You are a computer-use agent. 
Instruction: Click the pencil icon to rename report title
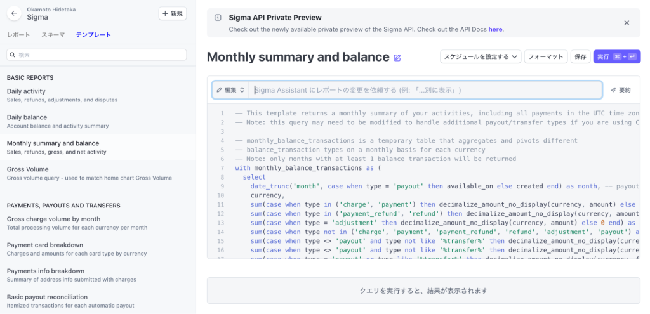[x=397, y=58]
